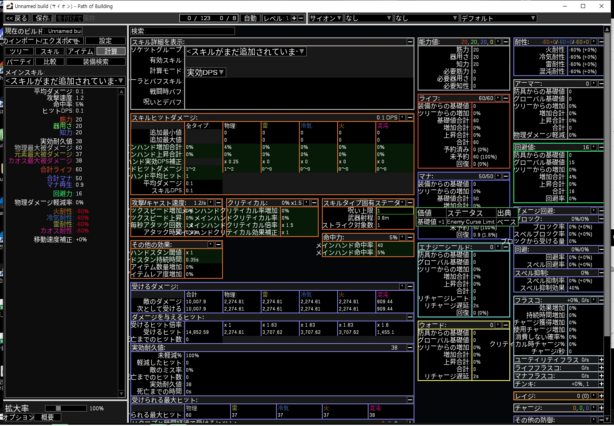Click the << 戻る button
The image size is (614, 426).
(17, 18)
